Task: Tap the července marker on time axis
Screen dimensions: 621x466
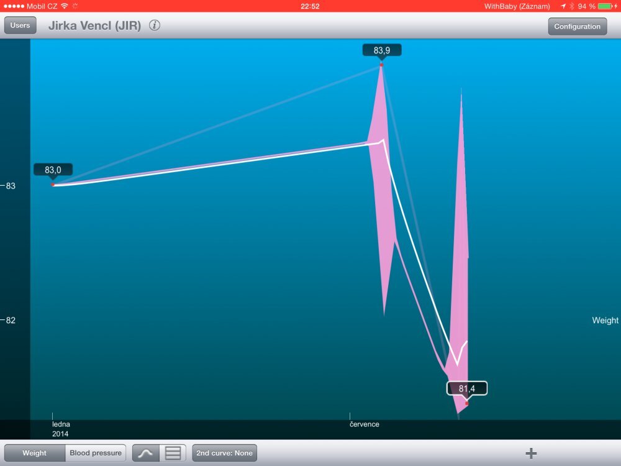Action: coord(364,424)
